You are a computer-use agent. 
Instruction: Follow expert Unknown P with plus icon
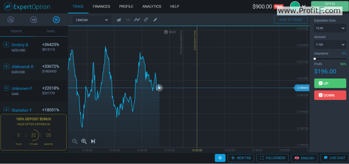click(7, 88)
